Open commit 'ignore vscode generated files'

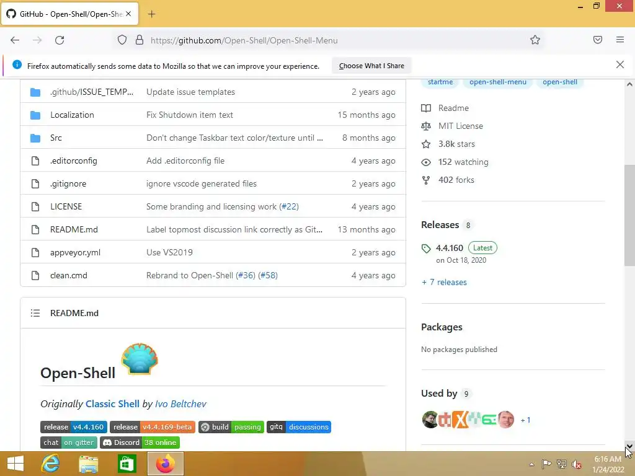pyautogui.click(x=202, y=183)
